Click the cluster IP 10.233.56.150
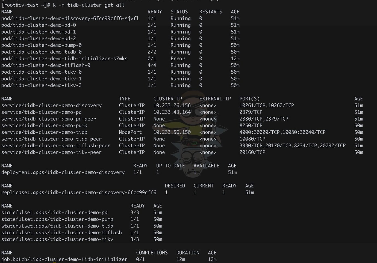The image size is (377, 263). (x=172, y=132)
